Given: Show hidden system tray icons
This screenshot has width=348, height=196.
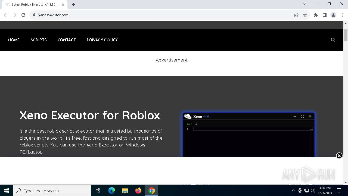Looking at the screenshot, I should [293, 191].
